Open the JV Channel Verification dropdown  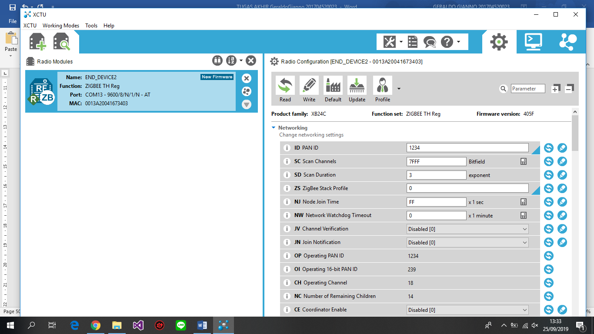(467, 229)
